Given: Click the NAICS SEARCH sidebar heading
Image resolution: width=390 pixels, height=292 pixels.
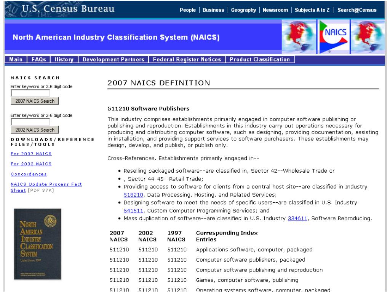Looking at the screenshot, I should 35,78.
